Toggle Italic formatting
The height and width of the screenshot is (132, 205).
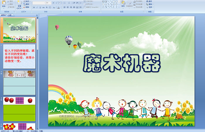point(37,7)
